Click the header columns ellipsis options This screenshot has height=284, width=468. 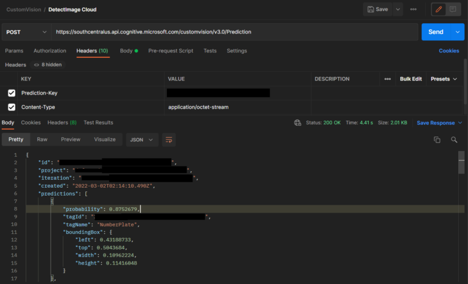point(388,79)
